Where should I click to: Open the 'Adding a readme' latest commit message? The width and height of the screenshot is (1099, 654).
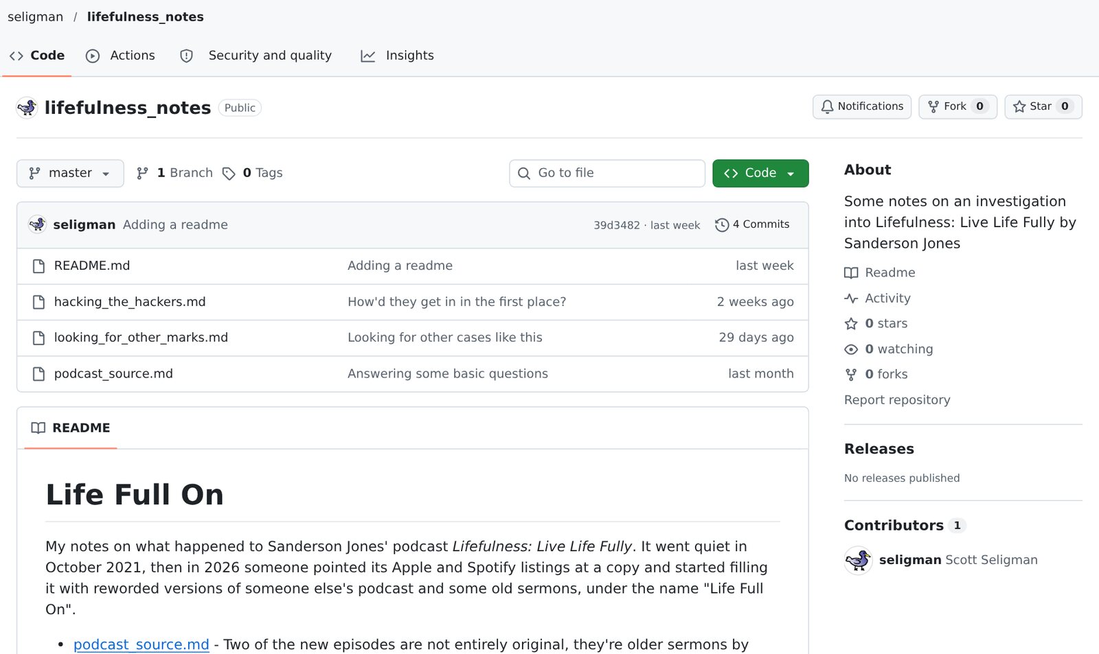click(x=175, y=224)
